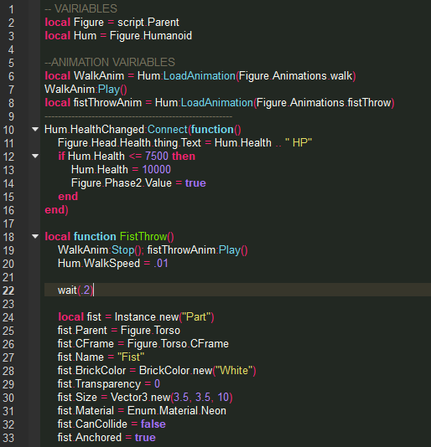The height and width of the screenshot is (447, 431).
Task: Click 'Connect' on line 10
Action: pyautogui.click(x=168, y=130)
